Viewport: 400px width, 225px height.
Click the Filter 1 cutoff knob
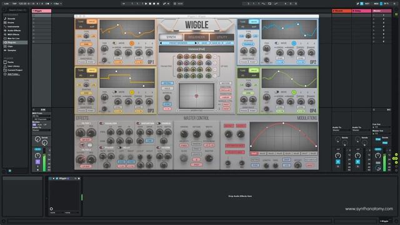(81, 132)
